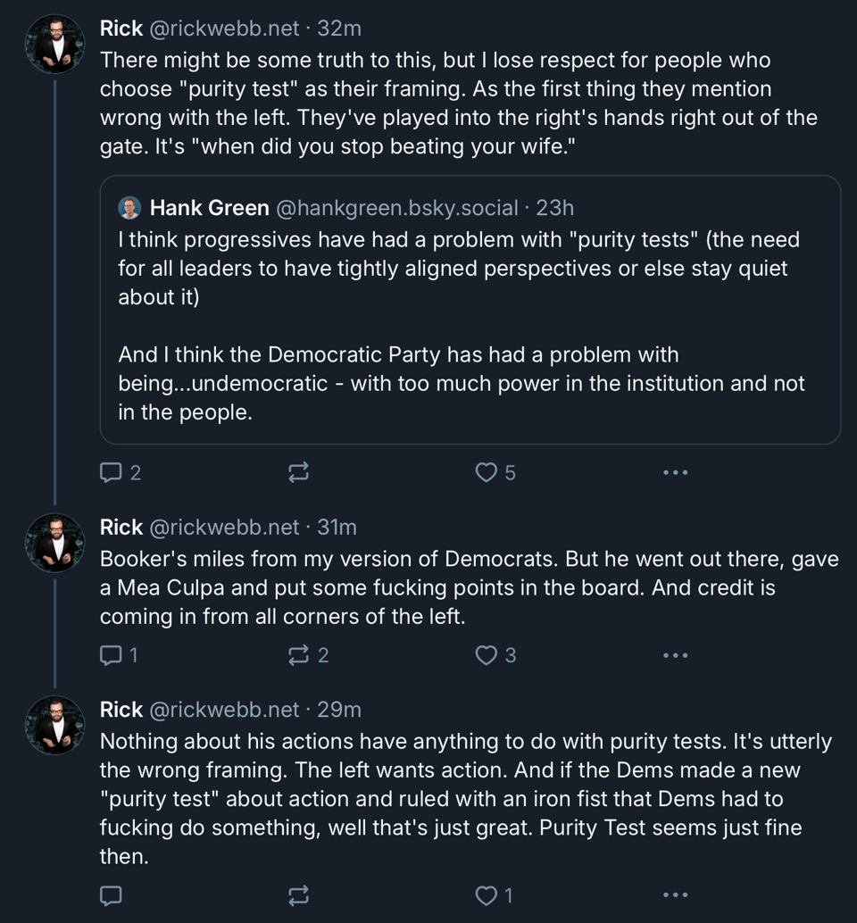This screenshot has width=857, height=923.
Task: Open Rick's avatar on the first post
Action: click(55, 45)
